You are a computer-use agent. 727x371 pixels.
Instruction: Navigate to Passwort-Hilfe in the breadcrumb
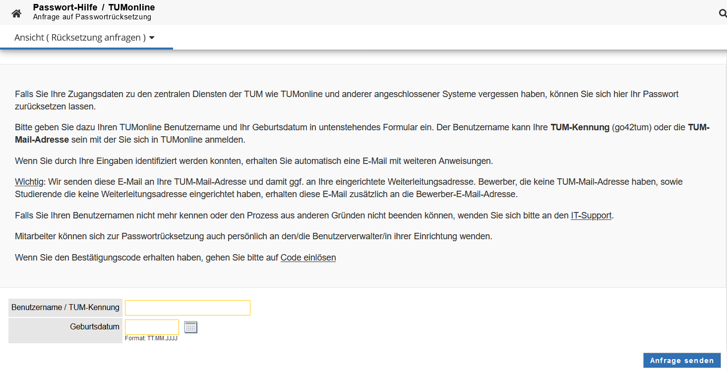pos(65,7)
